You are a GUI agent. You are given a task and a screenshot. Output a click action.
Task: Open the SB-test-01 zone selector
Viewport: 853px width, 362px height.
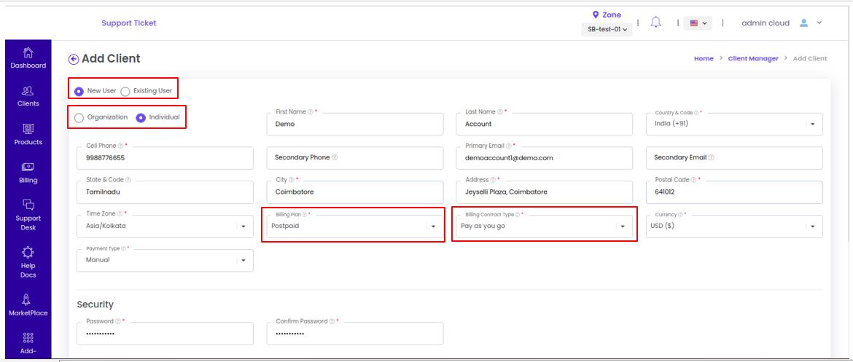pos(607,29)
